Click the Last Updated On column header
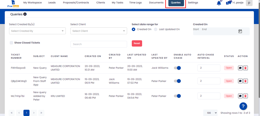Screen dimensions: 260x116 137,56
